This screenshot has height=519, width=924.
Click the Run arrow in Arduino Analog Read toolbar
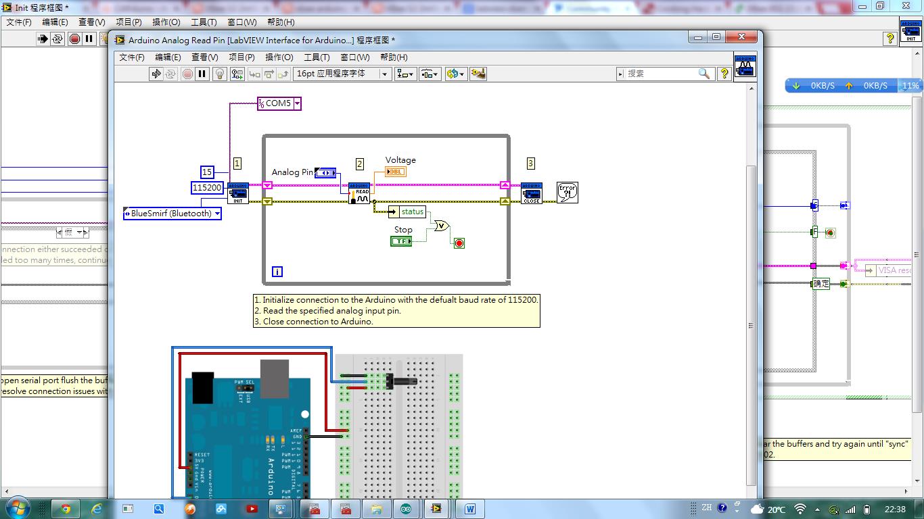[x=156, y=74]
